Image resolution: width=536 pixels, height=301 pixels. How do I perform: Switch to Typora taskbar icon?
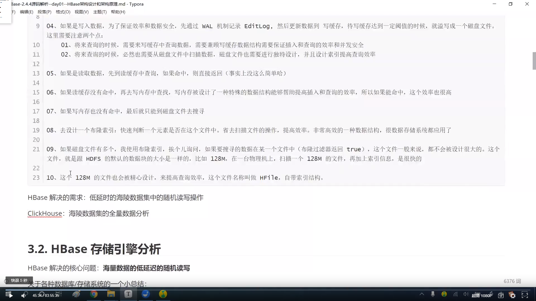pyautogui.click(x=128, y=294)
